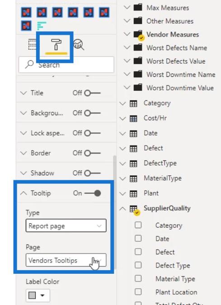Select the first custom visual icon
This screenshot has width=221, height=305.
click(26, 12)
